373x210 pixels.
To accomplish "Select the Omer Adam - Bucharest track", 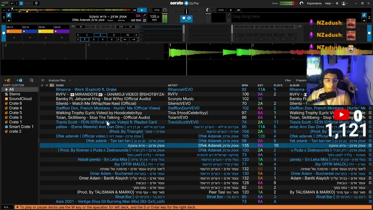I will point(127,174).
